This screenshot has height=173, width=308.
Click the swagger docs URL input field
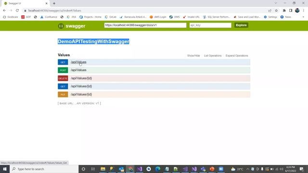(x=145, y=25)
